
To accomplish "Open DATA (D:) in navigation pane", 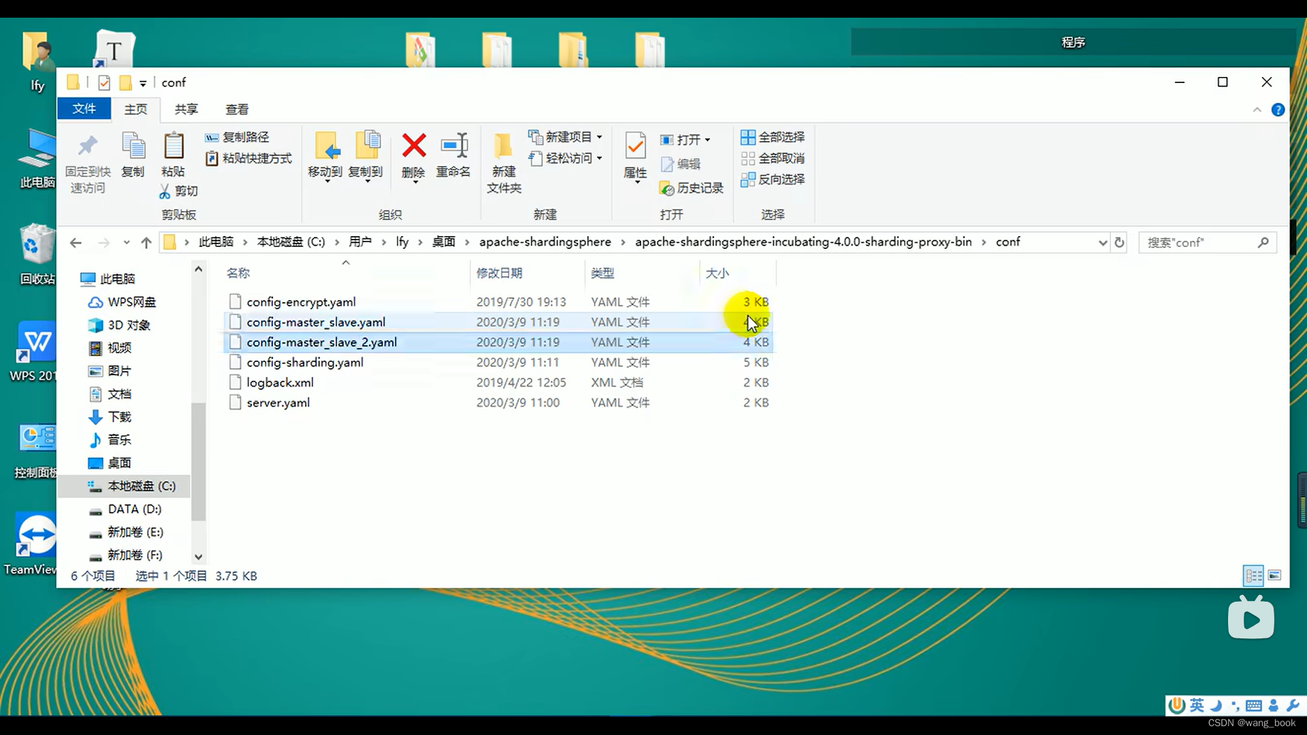I will (x=125, y=509).
